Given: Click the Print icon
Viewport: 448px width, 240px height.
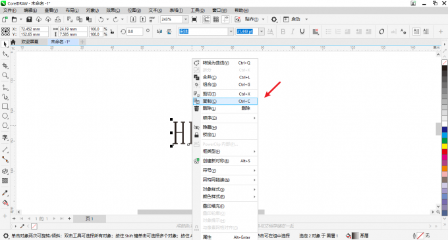Looking at the screenshot, I should coord(58,19).
